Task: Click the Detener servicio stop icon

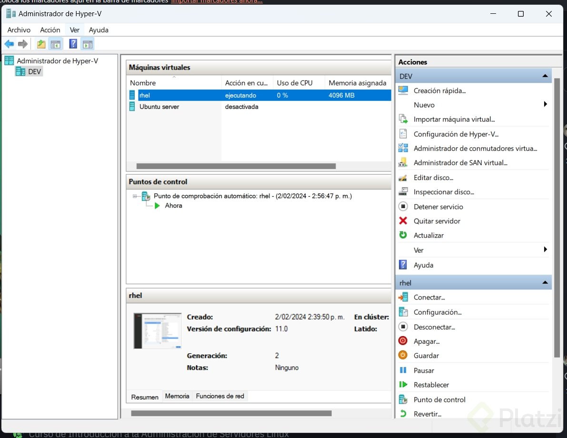Action: coord(403,207)
